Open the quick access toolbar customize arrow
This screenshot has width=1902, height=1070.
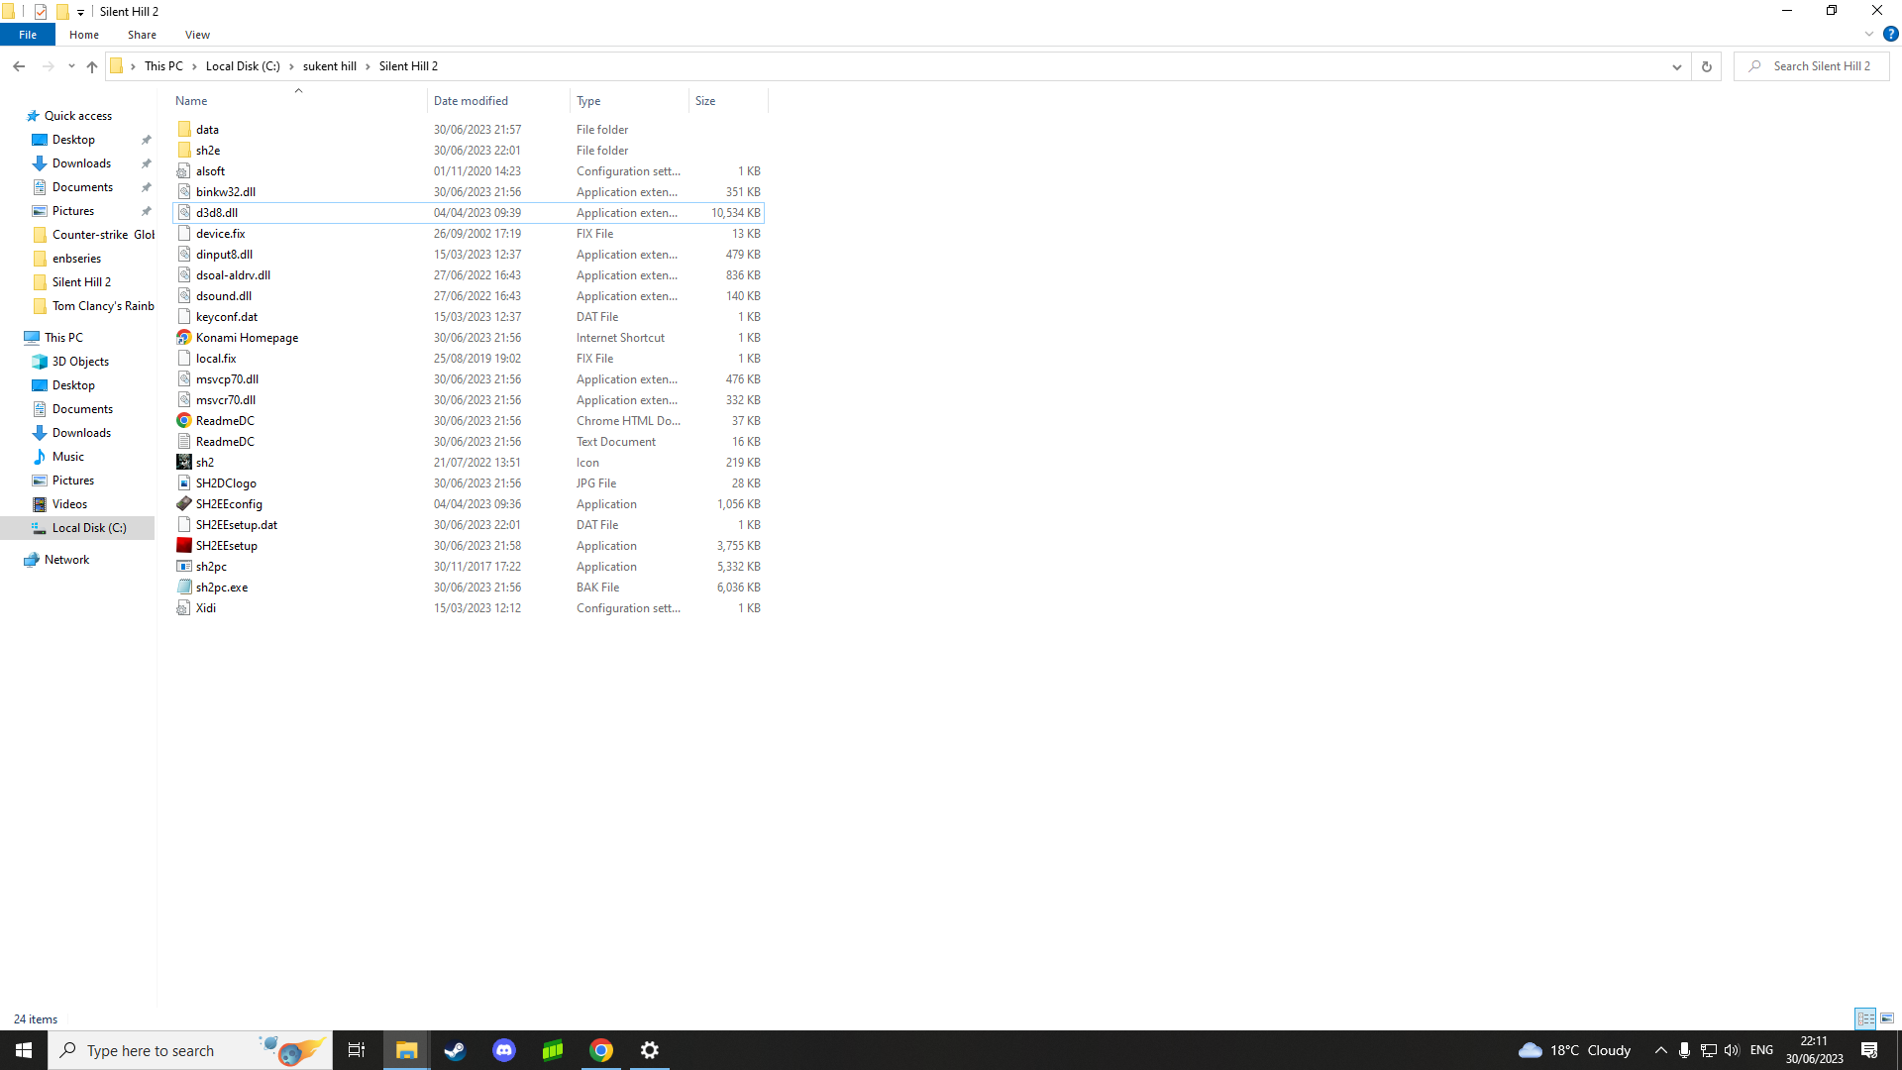coord(80,11)
